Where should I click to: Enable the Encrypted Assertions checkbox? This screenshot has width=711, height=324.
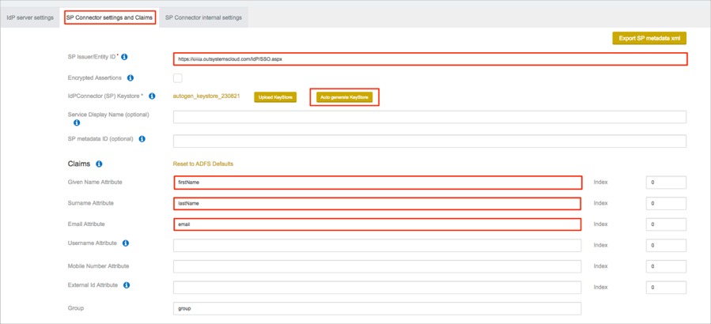[178, 78]
